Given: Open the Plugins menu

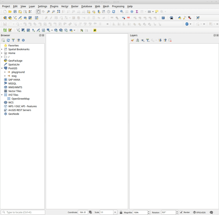Looking at the screenshot, I should 54,6.
